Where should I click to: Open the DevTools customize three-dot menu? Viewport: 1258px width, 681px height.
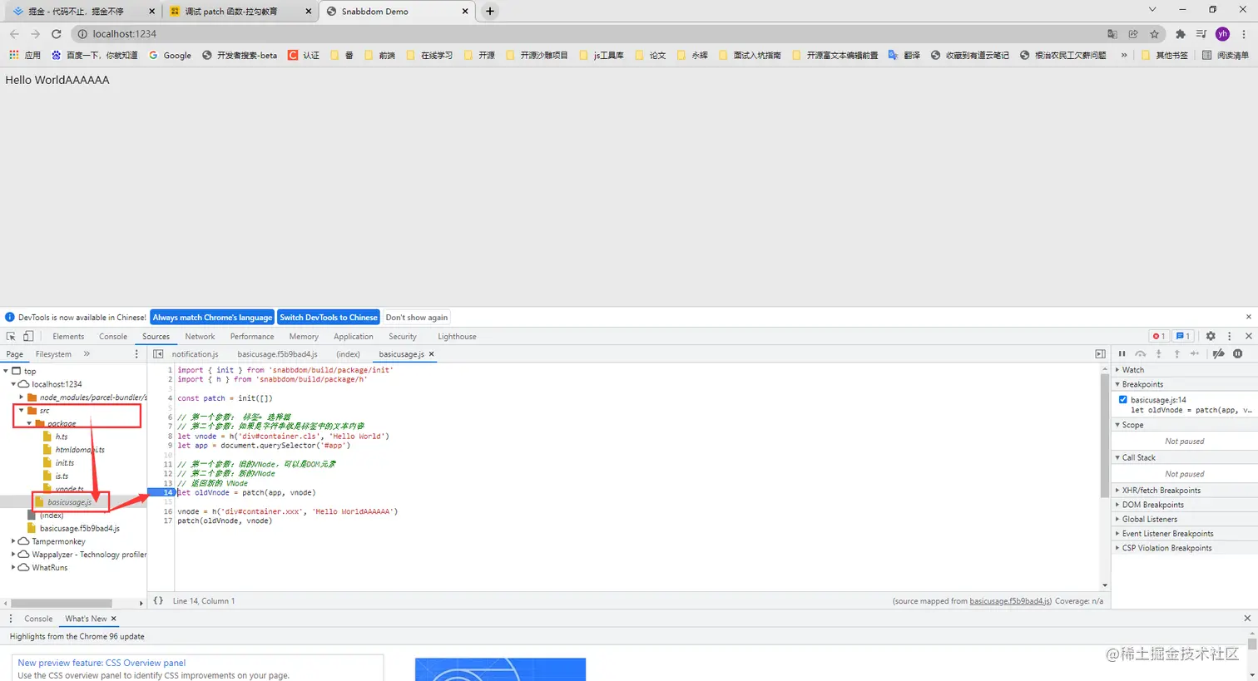pyautogui.click(x=1229, y=336)
